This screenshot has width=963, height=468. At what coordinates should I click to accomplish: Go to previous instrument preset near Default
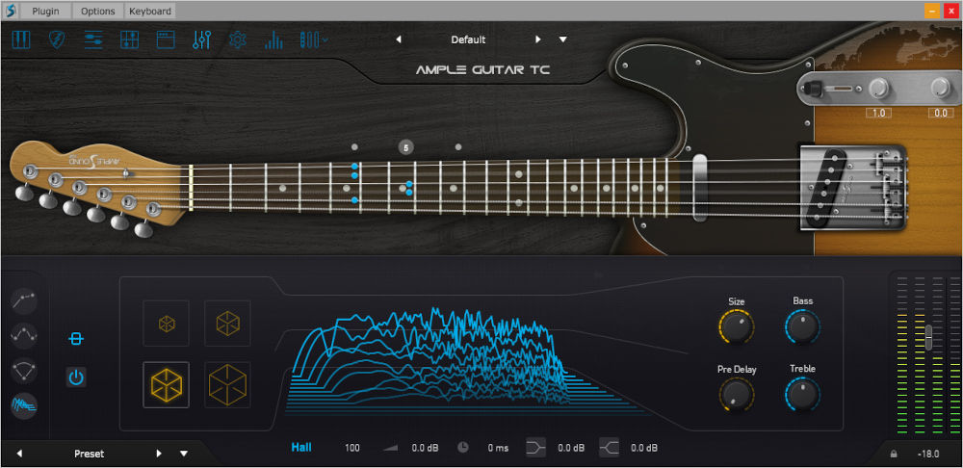click(399, 39)
